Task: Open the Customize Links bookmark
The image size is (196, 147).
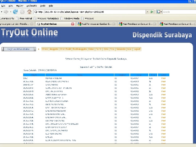Action: click(x=7, y=19)
